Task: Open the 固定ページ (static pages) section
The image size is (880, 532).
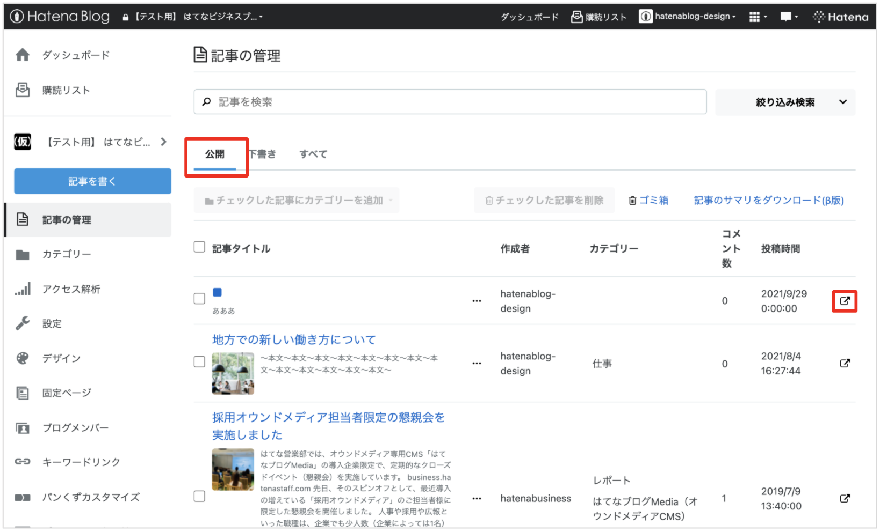Action: click(x=66, y=393)
